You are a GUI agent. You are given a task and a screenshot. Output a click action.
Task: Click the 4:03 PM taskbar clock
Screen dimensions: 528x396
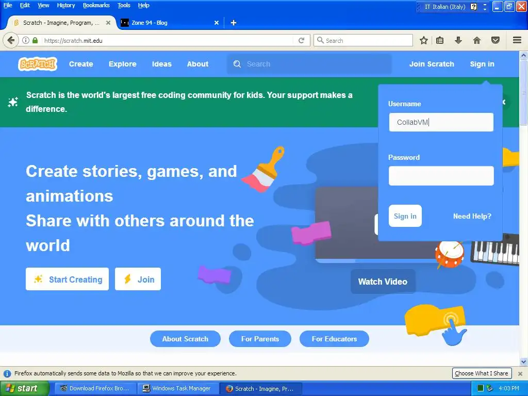pos(509,388)
